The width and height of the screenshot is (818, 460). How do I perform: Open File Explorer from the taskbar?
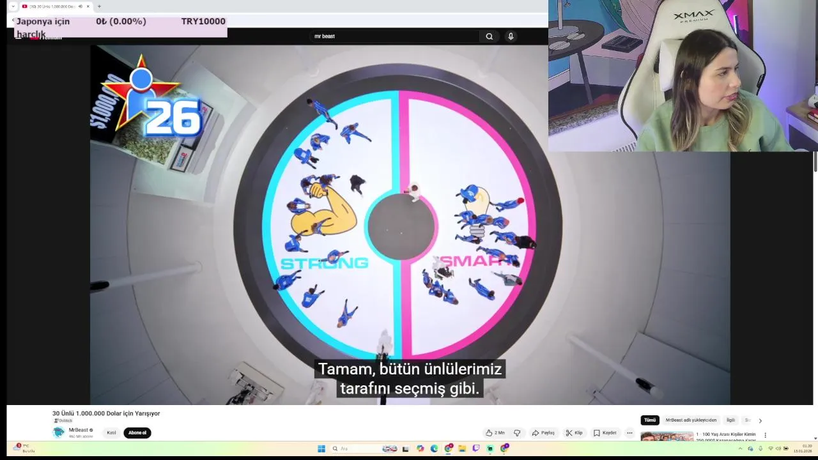tap(462, 448)
